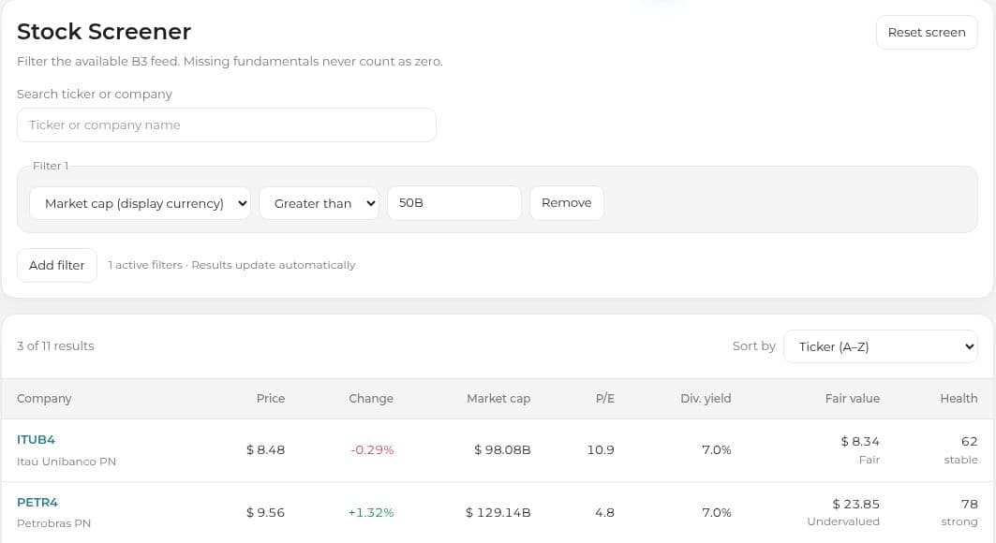Click the Reset screen button
This screenshot has height=543, width=996.
pyautogui.click(x=926, y=33)
